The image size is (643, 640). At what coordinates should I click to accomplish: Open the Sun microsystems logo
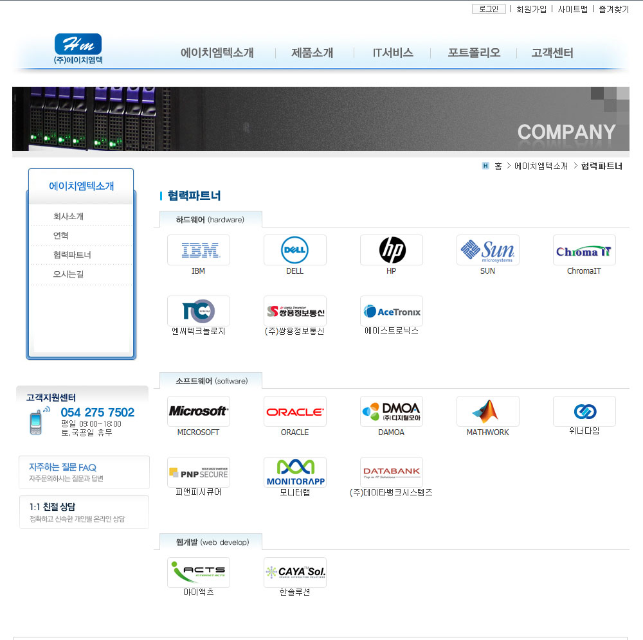point(487,250)
